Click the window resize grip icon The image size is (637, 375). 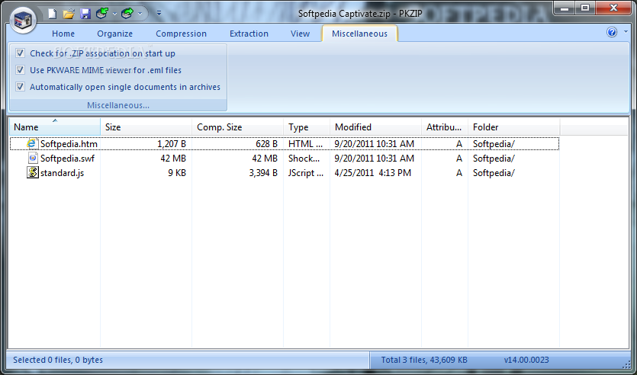click(x=626, y=364)
